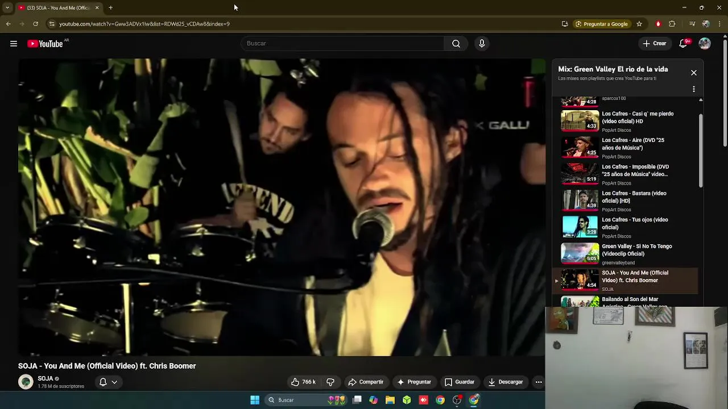Open Task View on the taskbar
This screenshot has width=728, height=409.
coord(357,400)
